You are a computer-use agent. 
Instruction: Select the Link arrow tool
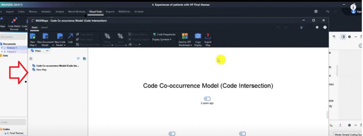point(71,36)
